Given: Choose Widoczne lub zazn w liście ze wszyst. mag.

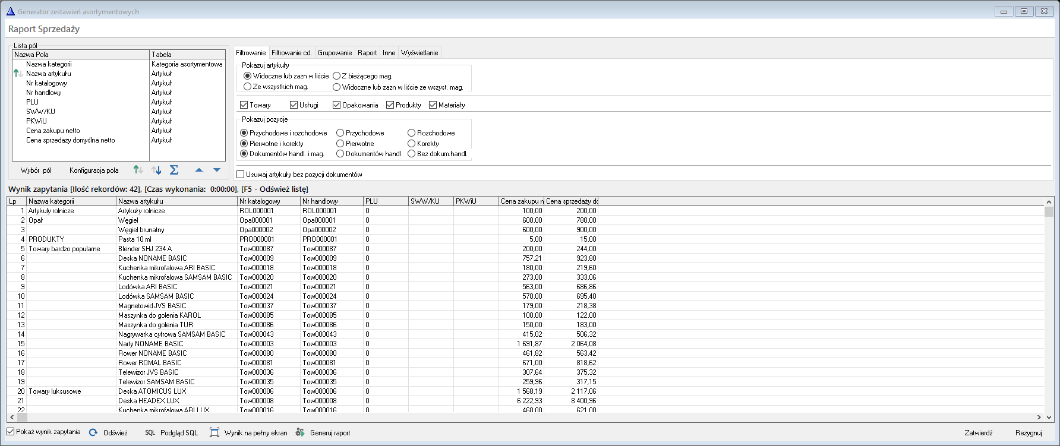Looking at the screenshot, I should click(x=336, y=87).
